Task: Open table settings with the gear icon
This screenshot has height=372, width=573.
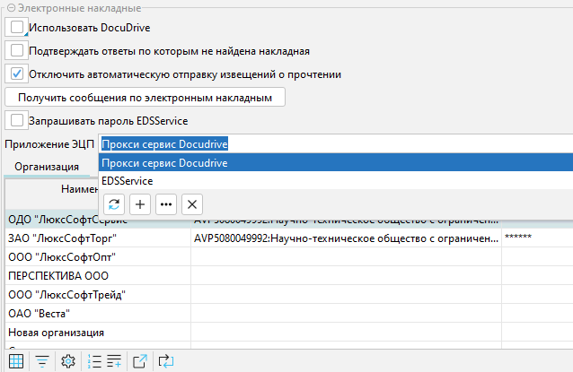Action: pos(67,361)
